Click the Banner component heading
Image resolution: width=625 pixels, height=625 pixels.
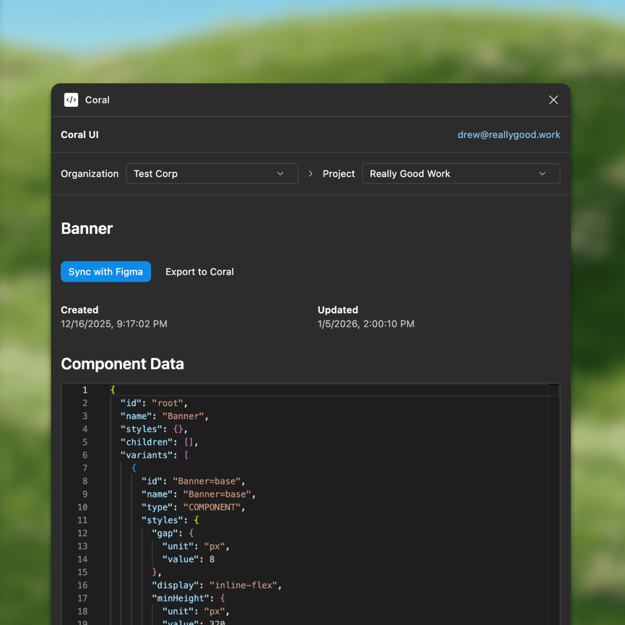tap(87, 229)
